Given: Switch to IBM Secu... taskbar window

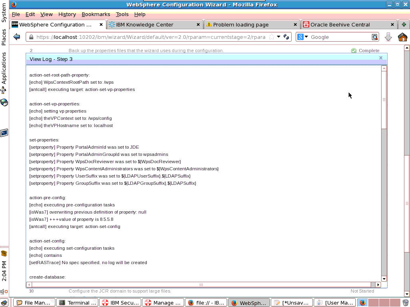Looking at the screenshot, I should (x=120, y=303).
